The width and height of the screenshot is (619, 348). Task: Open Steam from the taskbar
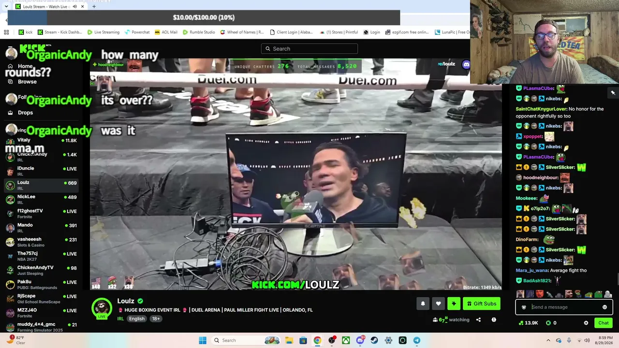click(374, 340)
